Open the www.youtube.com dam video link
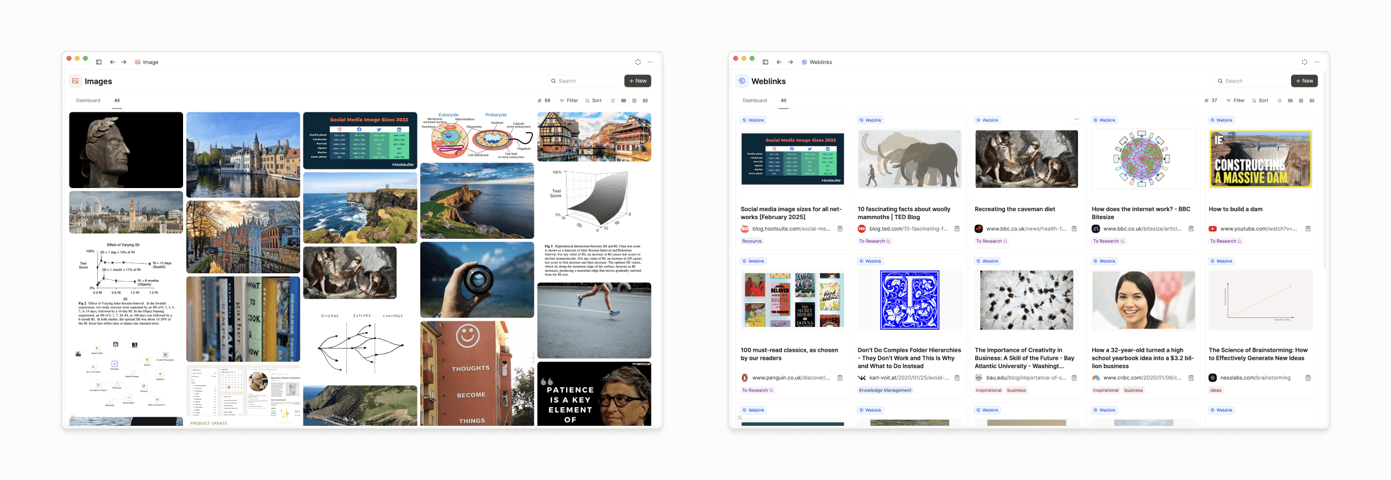This screenshot has height=480, width=1391. (x=1258, y=229)
